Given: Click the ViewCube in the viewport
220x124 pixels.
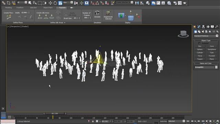Looking at the screenshot, I should (x=183, y=34).
